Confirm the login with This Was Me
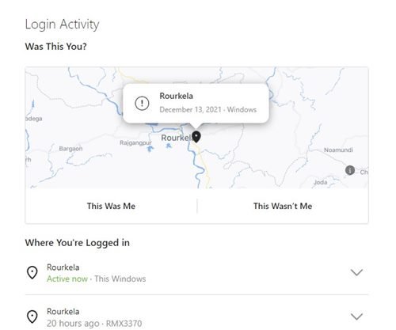This screenshot has height=330, width=396. coord(111,206)
